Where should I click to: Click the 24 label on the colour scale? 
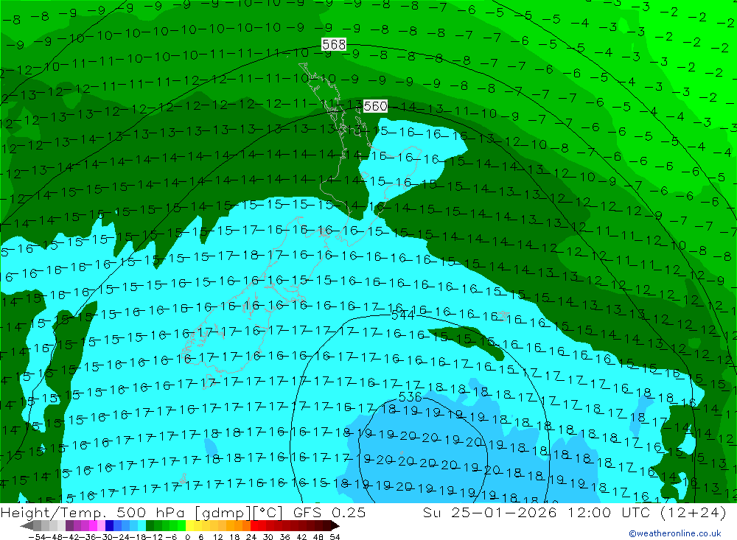point(251,537)
